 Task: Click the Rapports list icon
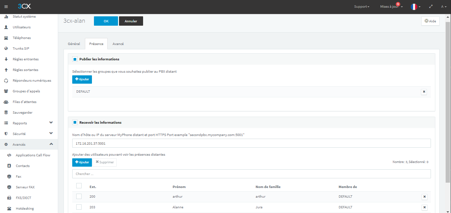point(6,123)
